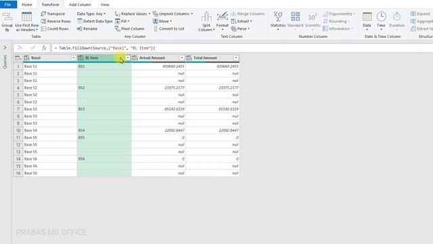Click the Duration column icon
Image resolution: width=433 pixels, height=244 pixels.
[x=397, y=16]
